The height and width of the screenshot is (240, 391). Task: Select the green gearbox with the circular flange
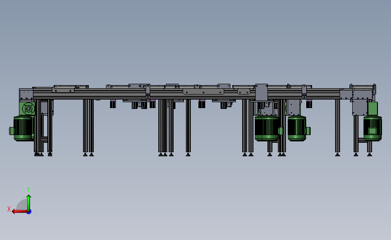[x=27, y=109]
